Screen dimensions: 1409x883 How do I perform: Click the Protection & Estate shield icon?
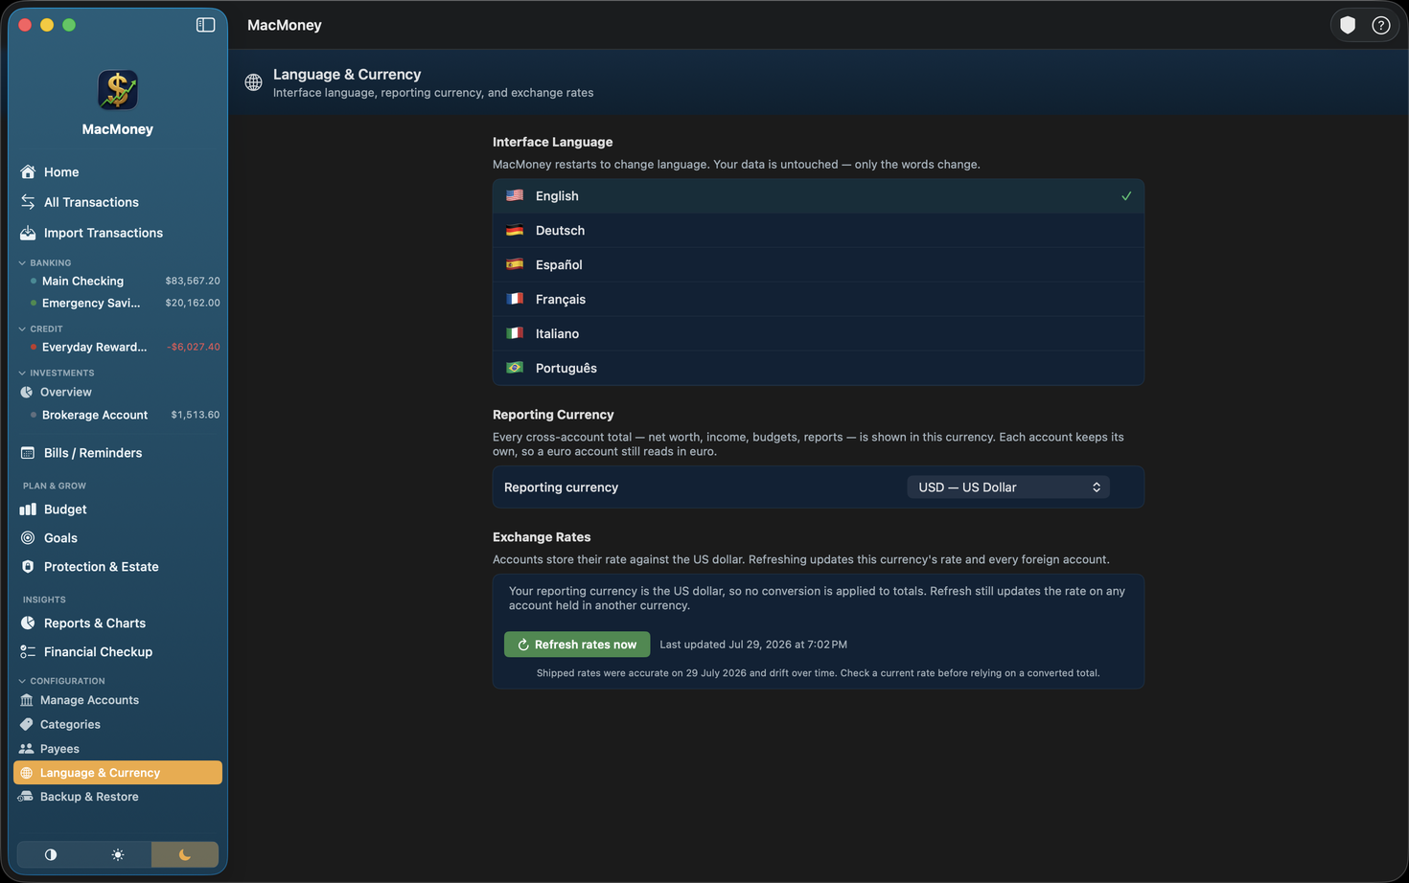[28, 567]
